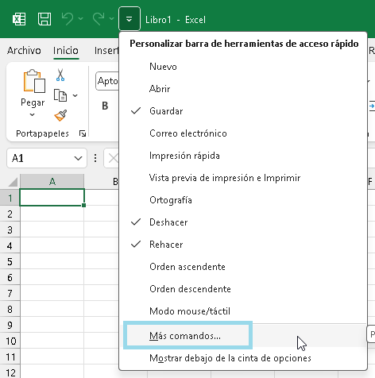
Task: Open the Undo history dropdown arrow
Action: pyautogui.click(x=81, y=19)
